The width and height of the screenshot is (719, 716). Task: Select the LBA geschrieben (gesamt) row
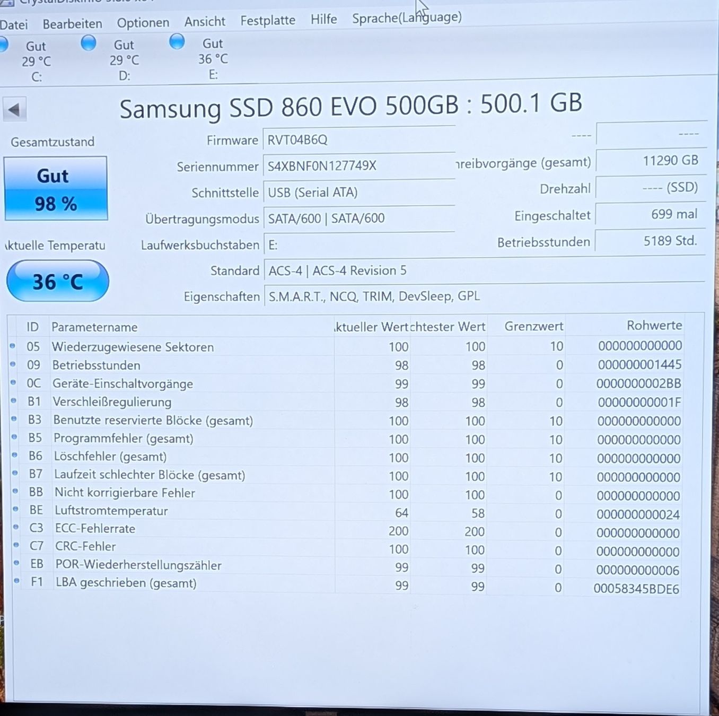[x=346, y=585]
